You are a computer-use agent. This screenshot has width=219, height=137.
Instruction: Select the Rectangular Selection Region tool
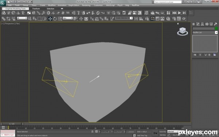tap(39, 19)
